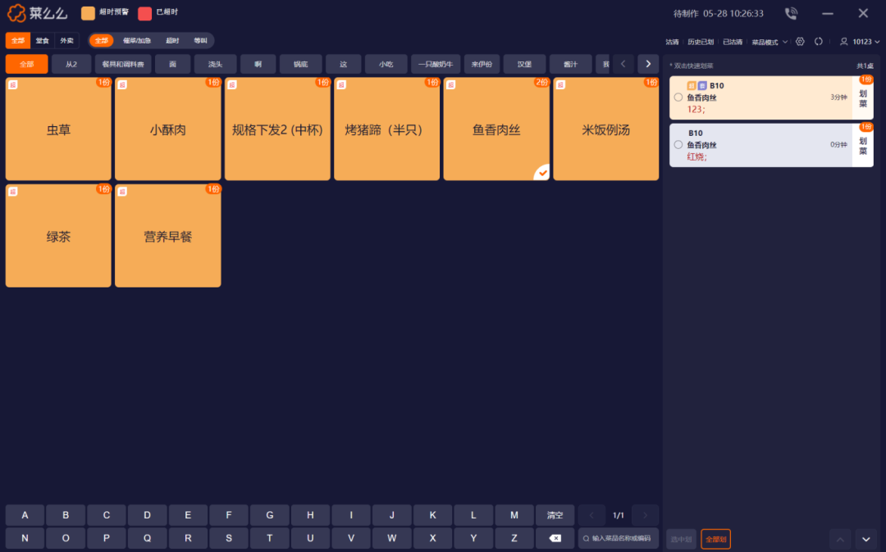Open the 菜品模式 dropdown

pos(770,42)
